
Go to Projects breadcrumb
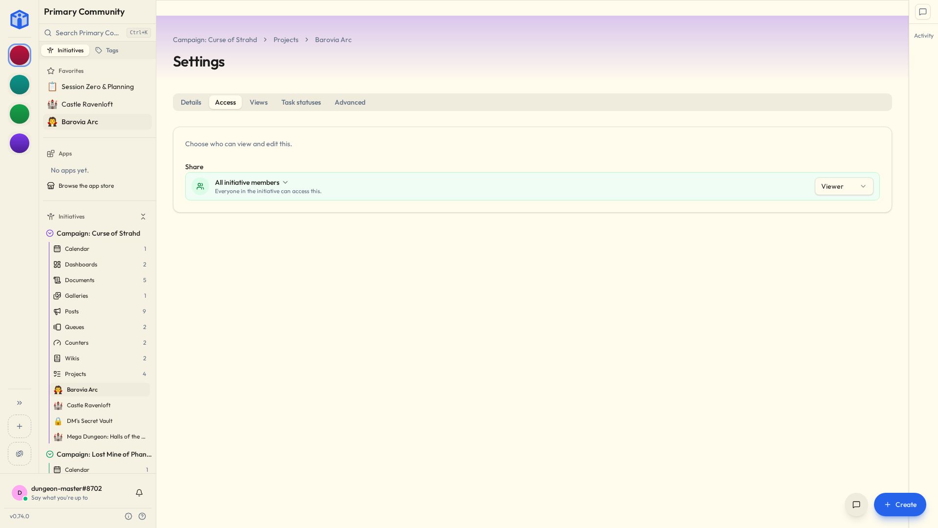(x=286, y=40)
